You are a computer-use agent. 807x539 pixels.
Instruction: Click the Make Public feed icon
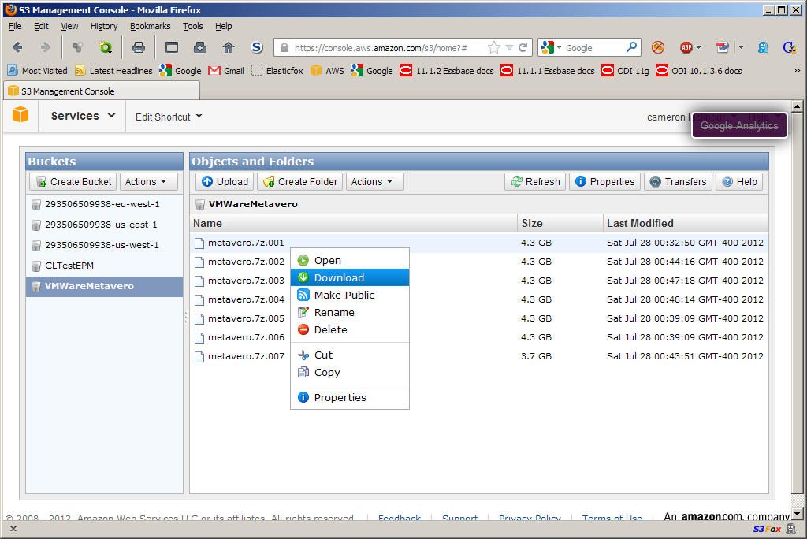tap(303, 295)
